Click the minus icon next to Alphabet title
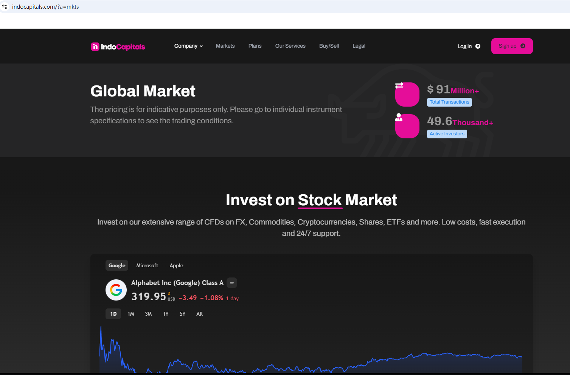 pyautogui.click(x=232, y=283)
